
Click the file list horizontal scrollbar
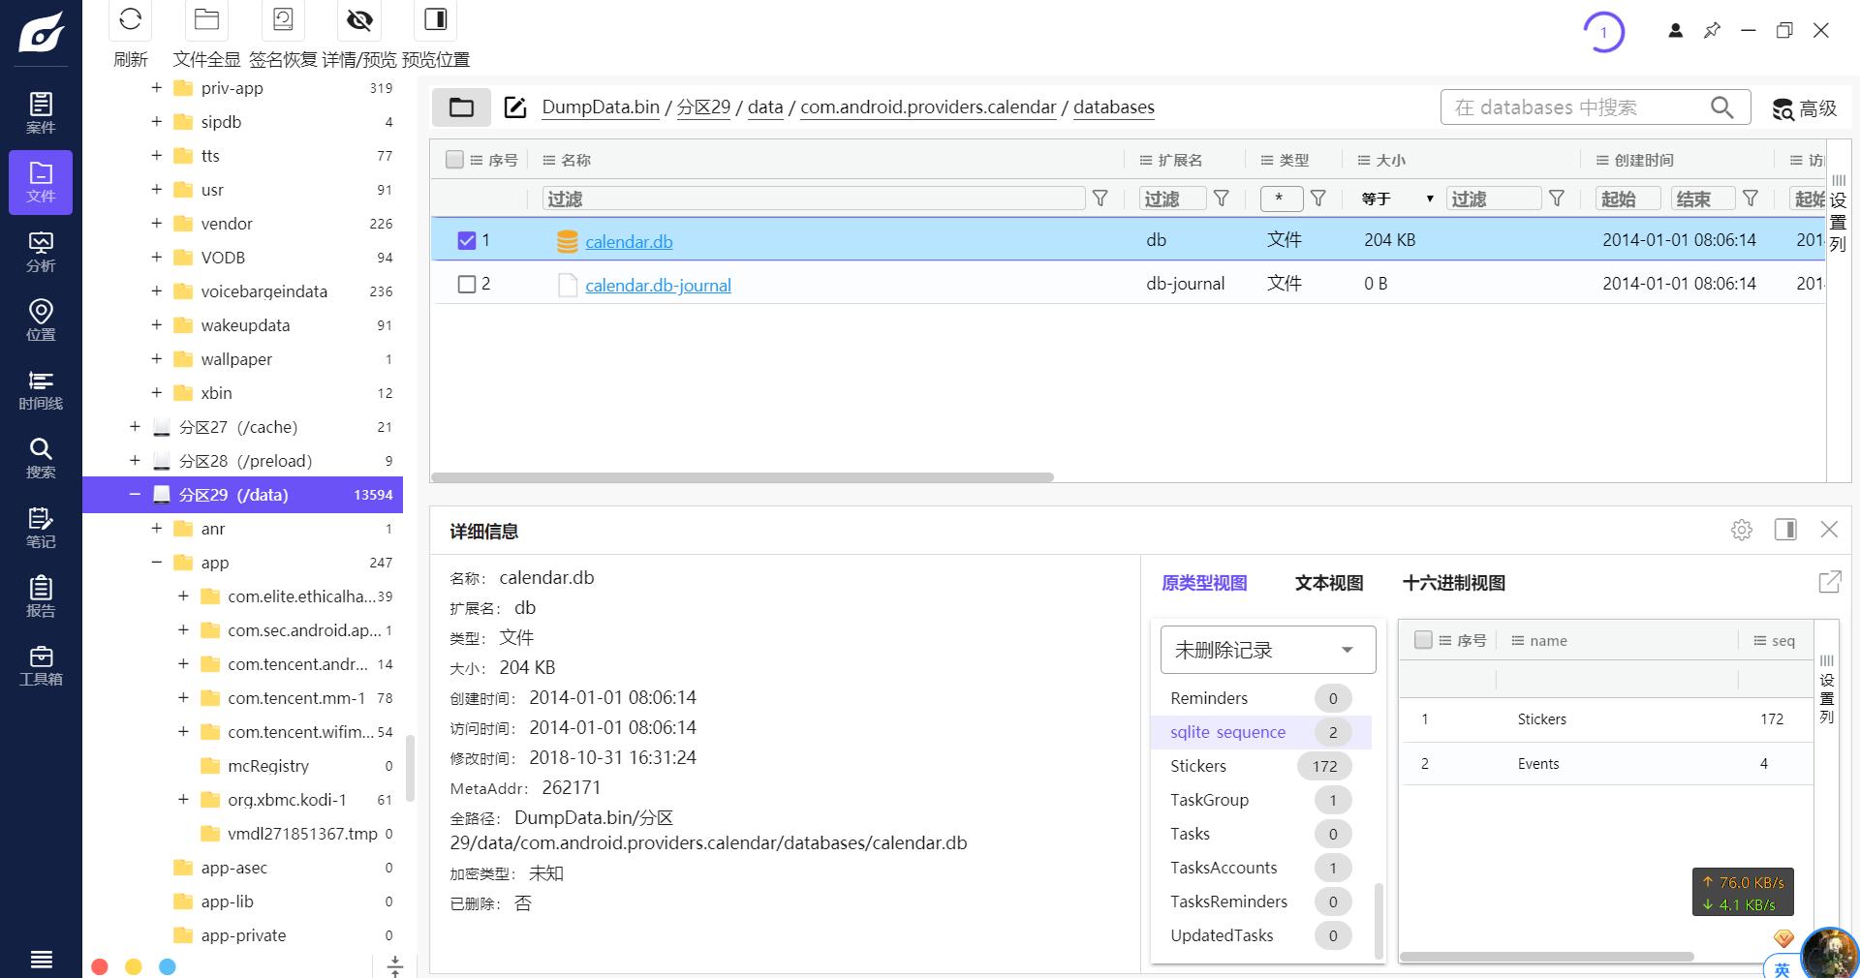(742, 477)
